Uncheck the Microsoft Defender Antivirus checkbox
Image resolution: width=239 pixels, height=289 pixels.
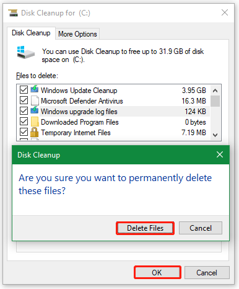(24, 100)
